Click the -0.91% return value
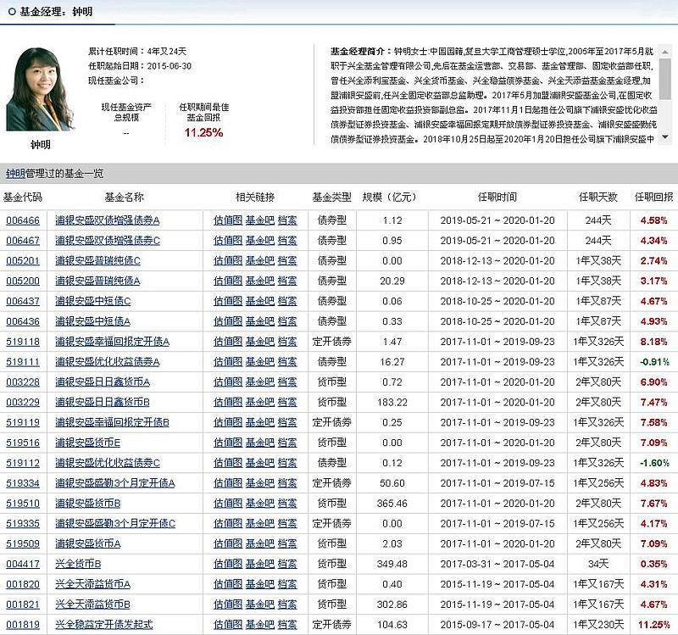Viewport: 678px width, 635px height. pyautogui.click(x=654, y=362)
